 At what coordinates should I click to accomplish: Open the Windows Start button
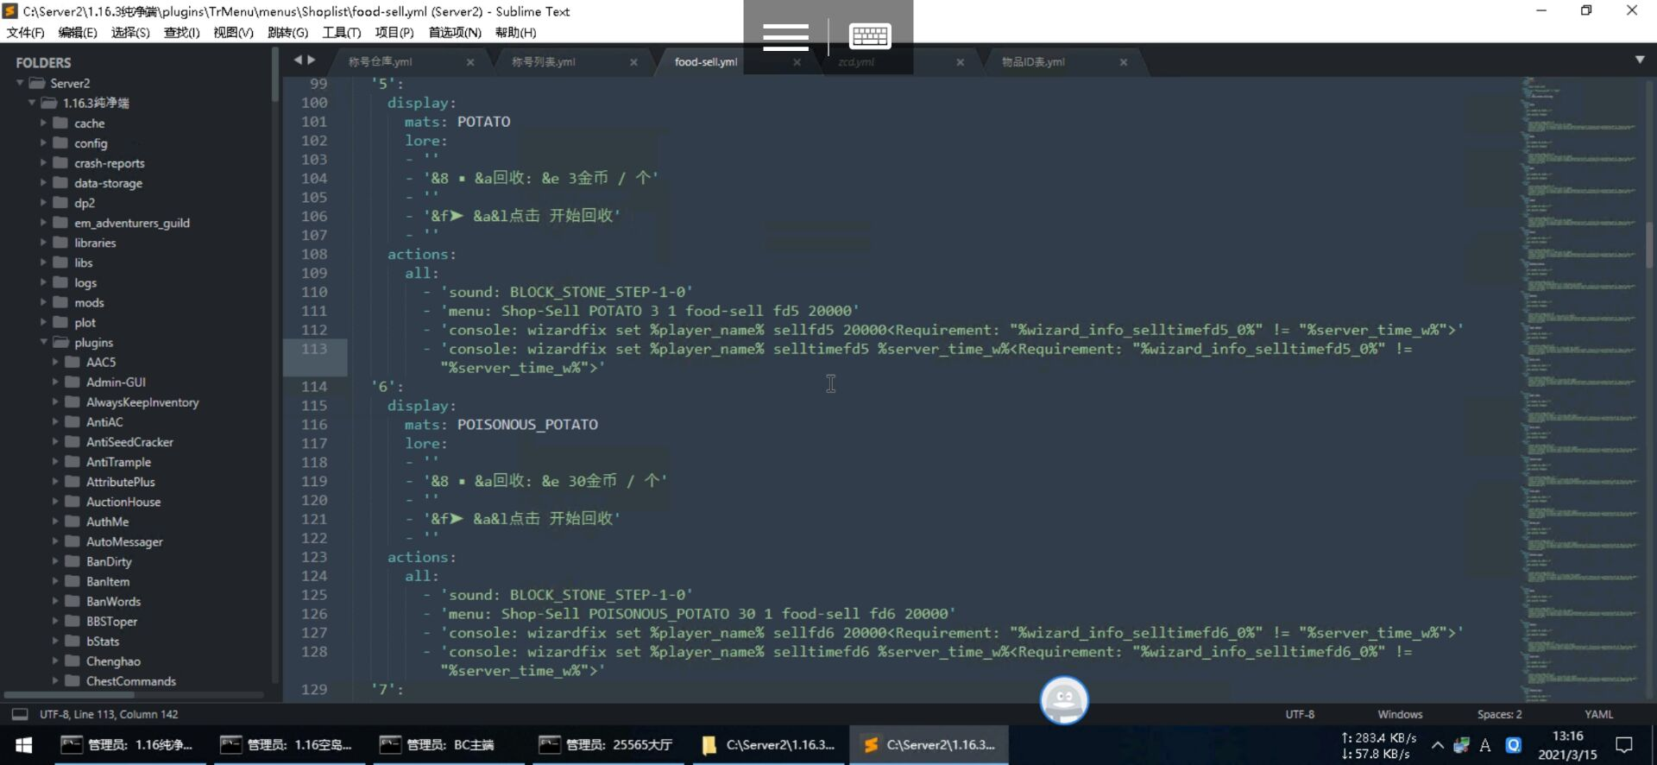coord(24,745)
